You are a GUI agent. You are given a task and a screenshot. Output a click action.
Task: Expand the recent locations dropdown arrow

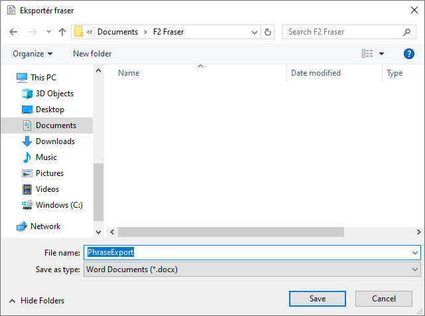pyautogui.click(x=48, y=32)
